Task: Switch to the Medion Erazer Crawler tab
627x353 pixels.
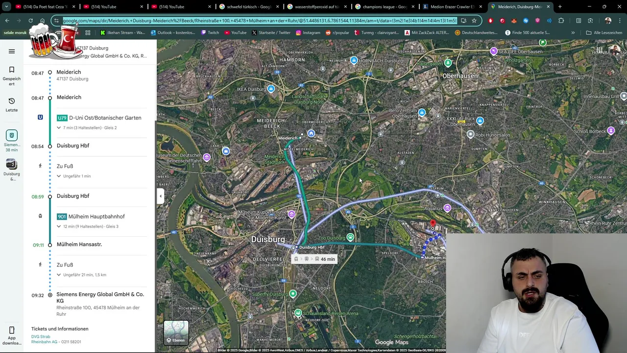Action: point(452,7)
